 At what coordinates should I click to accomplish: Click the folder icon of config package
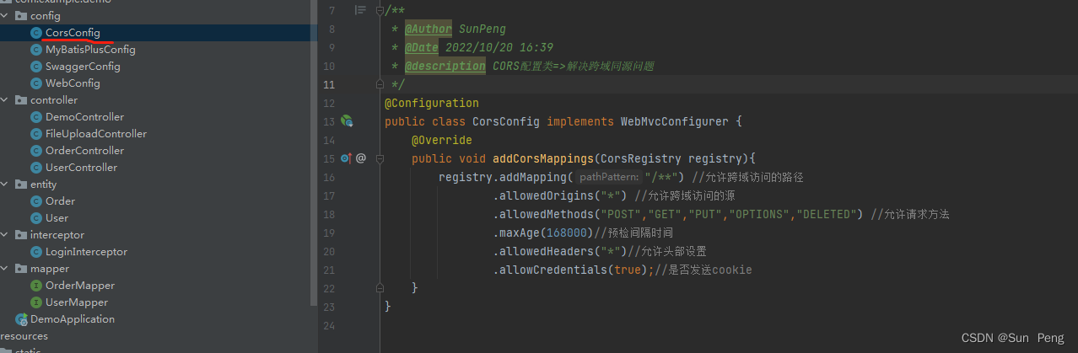(21, 16)
